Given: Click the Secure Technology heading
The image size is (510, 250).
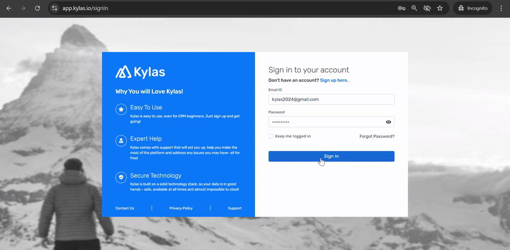Looking at the screenshot, I should coord(156,176).
